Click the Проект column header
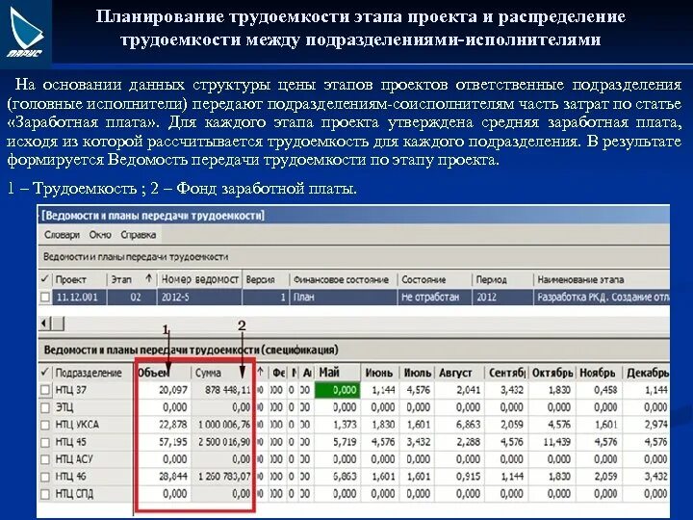 click(80, 279)
